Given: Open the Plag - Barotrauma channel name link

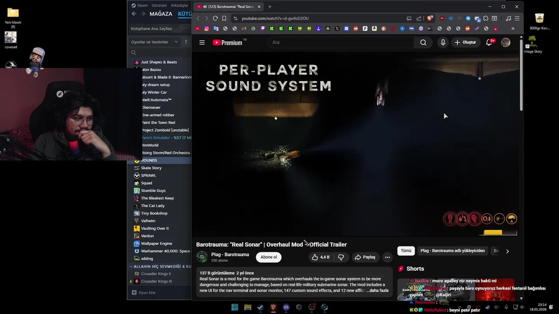Looking at the screenshot, I should (x=230, y=254).
